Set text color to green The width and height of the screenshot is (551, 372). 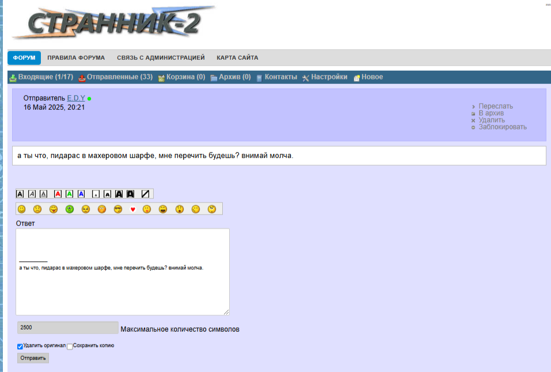click(x=70, y=194)
